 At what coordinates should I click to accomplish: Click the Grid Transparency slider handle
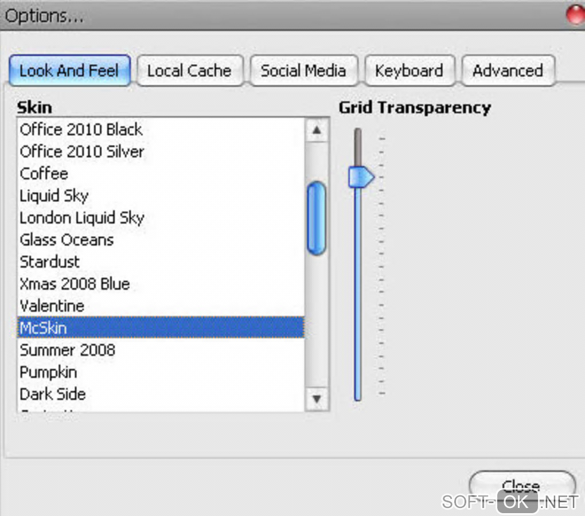tap(361, 177)
